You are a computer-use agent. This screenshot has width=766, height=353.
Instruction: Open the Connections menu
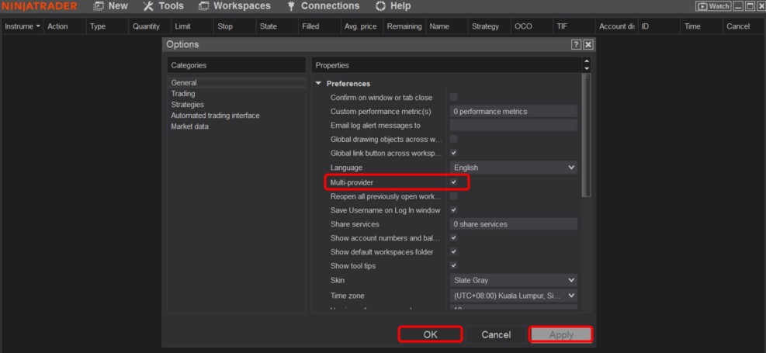[x=323, y=6]
